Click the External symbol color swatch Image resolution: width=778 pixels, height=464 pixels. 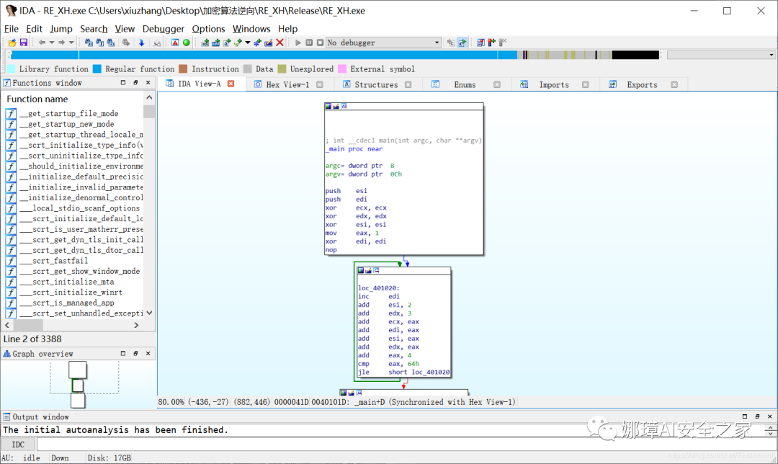click(342, 69)
